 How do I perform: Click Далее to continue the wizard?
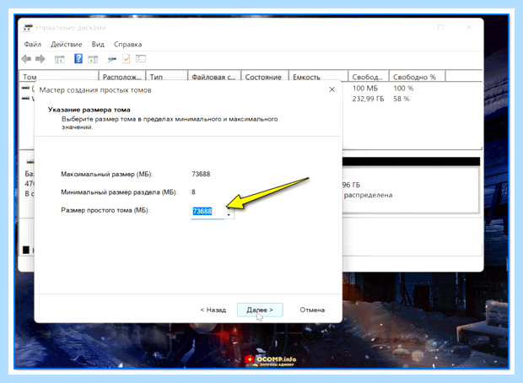pyautogui.click(x=260, y=310)
